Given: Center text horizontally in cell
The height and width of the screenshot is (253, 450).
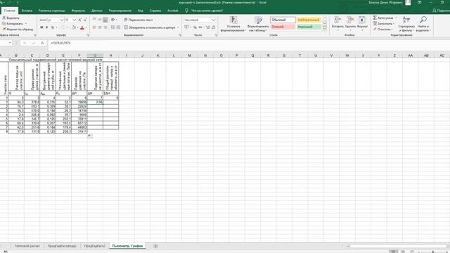Looking at the screenshot, I should pos(100,27).
